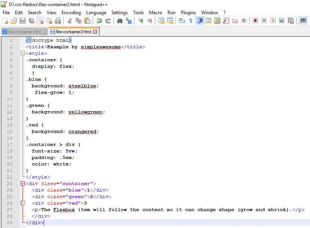Collapse the style block fold marker
This screenshot has width=310, height=228.
point(23,53)
